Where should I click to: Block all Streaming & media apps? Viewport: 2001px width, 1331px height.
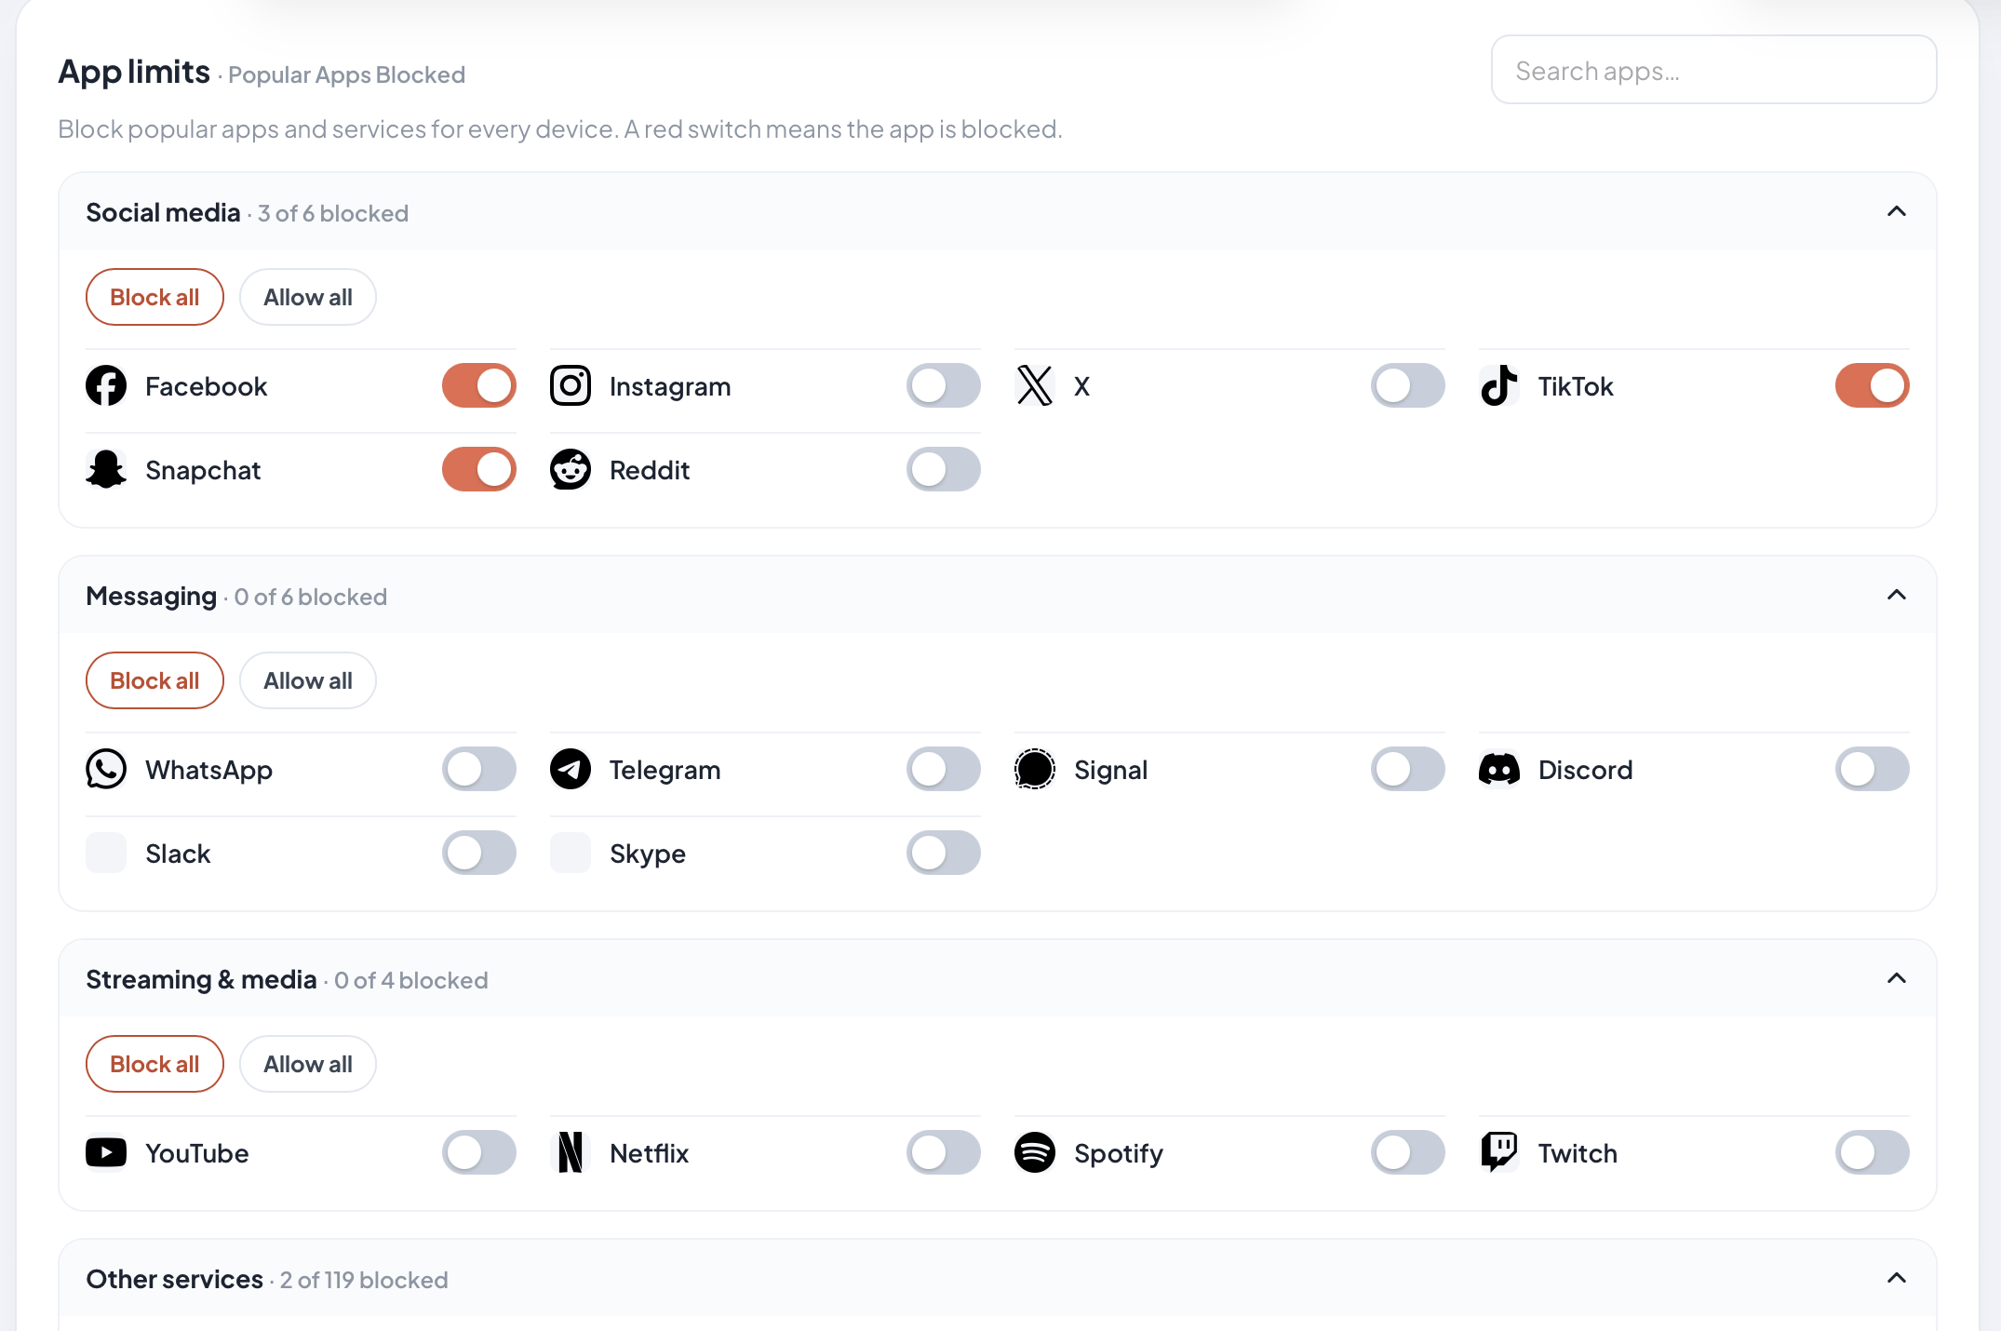coord(154,1064)
